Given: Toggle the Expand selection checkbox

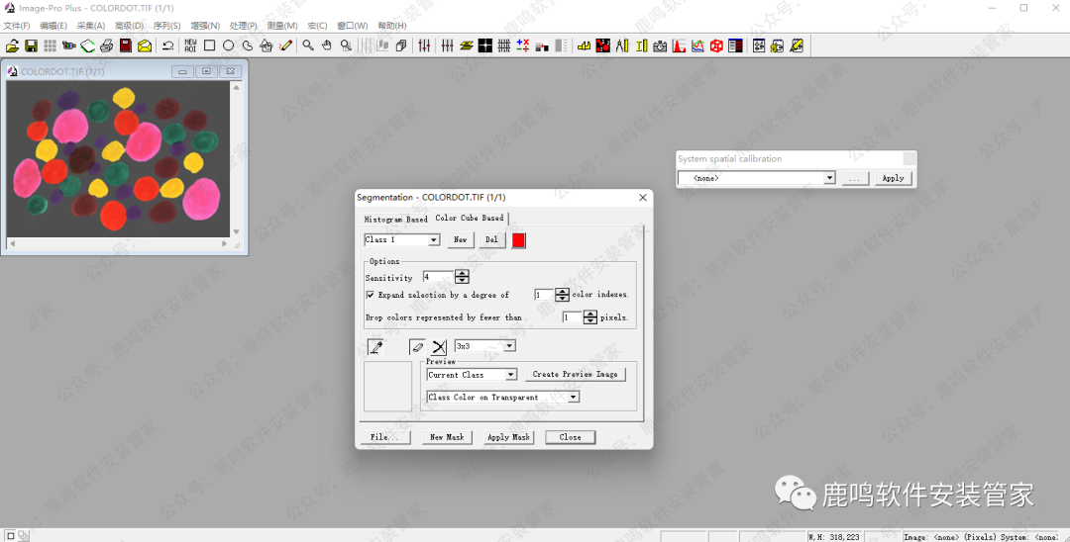Looking at the screenshot, I should click(x=371, y=295).
